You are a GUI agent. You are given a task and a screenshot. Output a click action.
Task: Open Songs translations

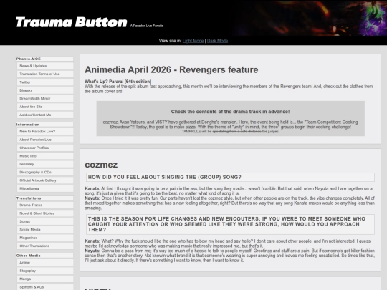coord(45,221)
